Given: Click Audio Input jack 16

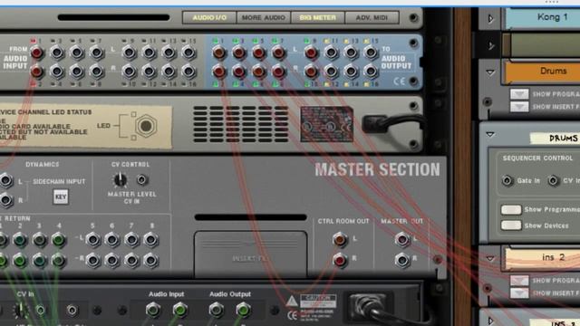Looking at the screenshot, I should coord(188,71).
